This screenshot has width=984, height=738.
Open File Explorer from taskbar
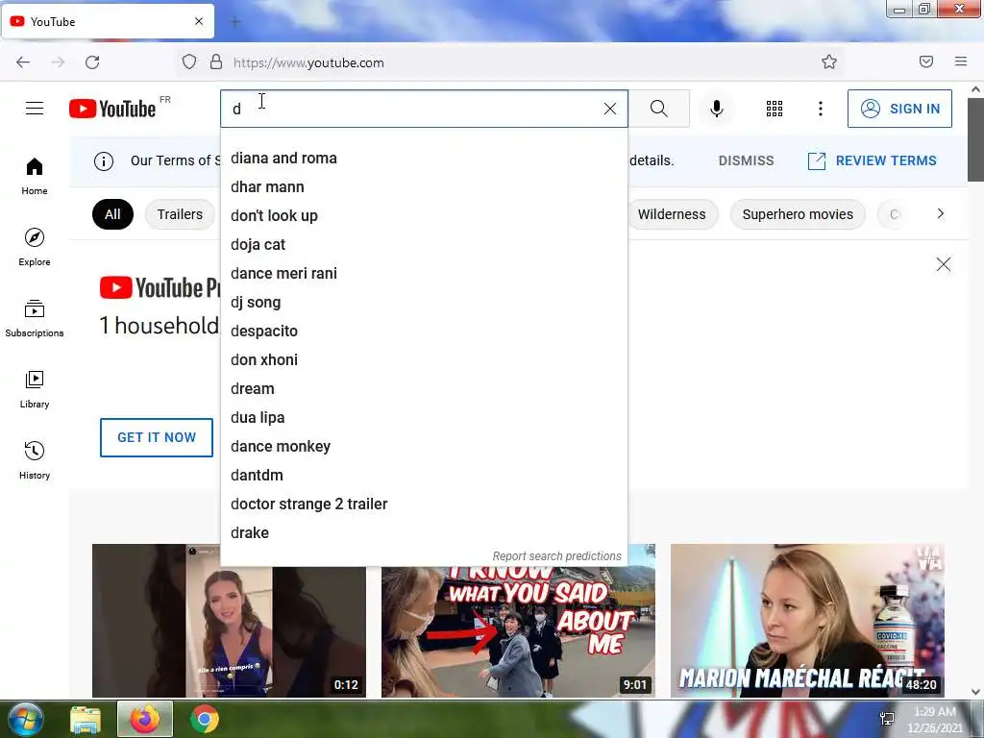(86, 720)
